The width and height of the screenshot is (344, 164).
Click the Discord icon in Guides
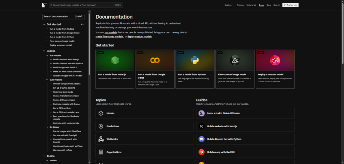click(202, 139)
